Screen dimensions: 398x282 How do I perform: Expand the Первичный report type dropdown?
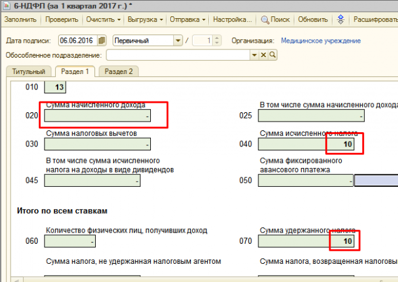point(177,41)
